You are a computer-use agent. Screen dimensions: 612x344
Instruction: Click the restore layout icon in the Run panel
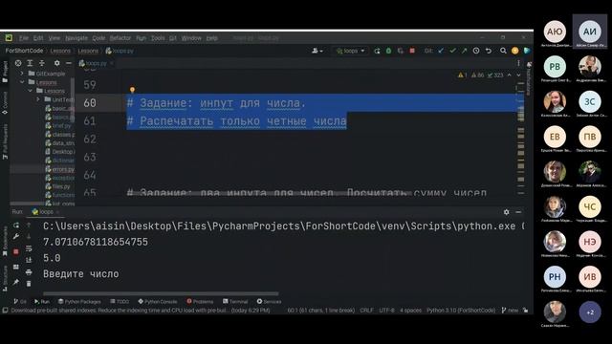click(16, 268)
